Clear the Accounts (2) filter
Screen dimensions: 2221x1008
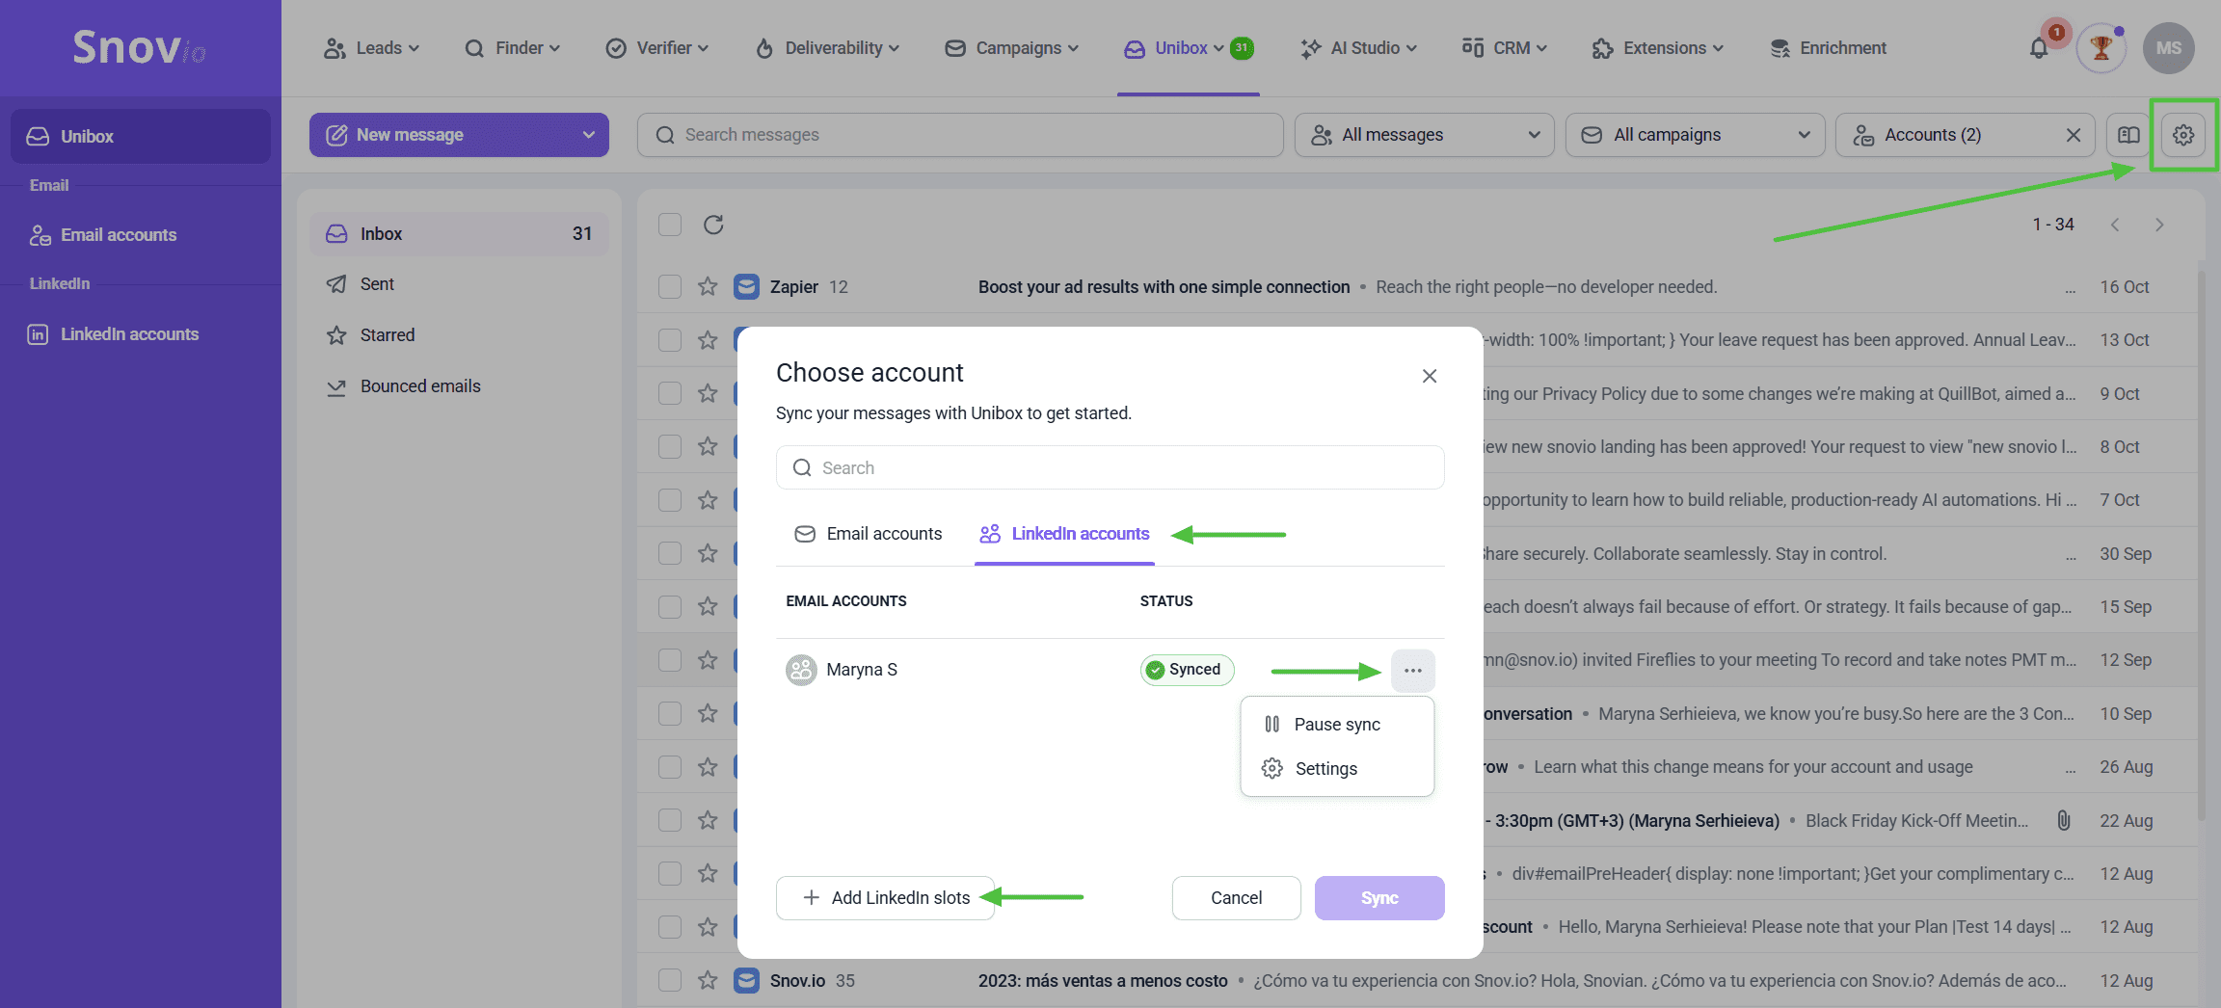click(2074, 135)
